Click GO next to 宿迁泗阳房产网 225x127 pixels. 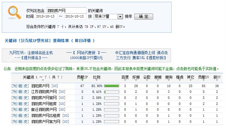(62, 109)
